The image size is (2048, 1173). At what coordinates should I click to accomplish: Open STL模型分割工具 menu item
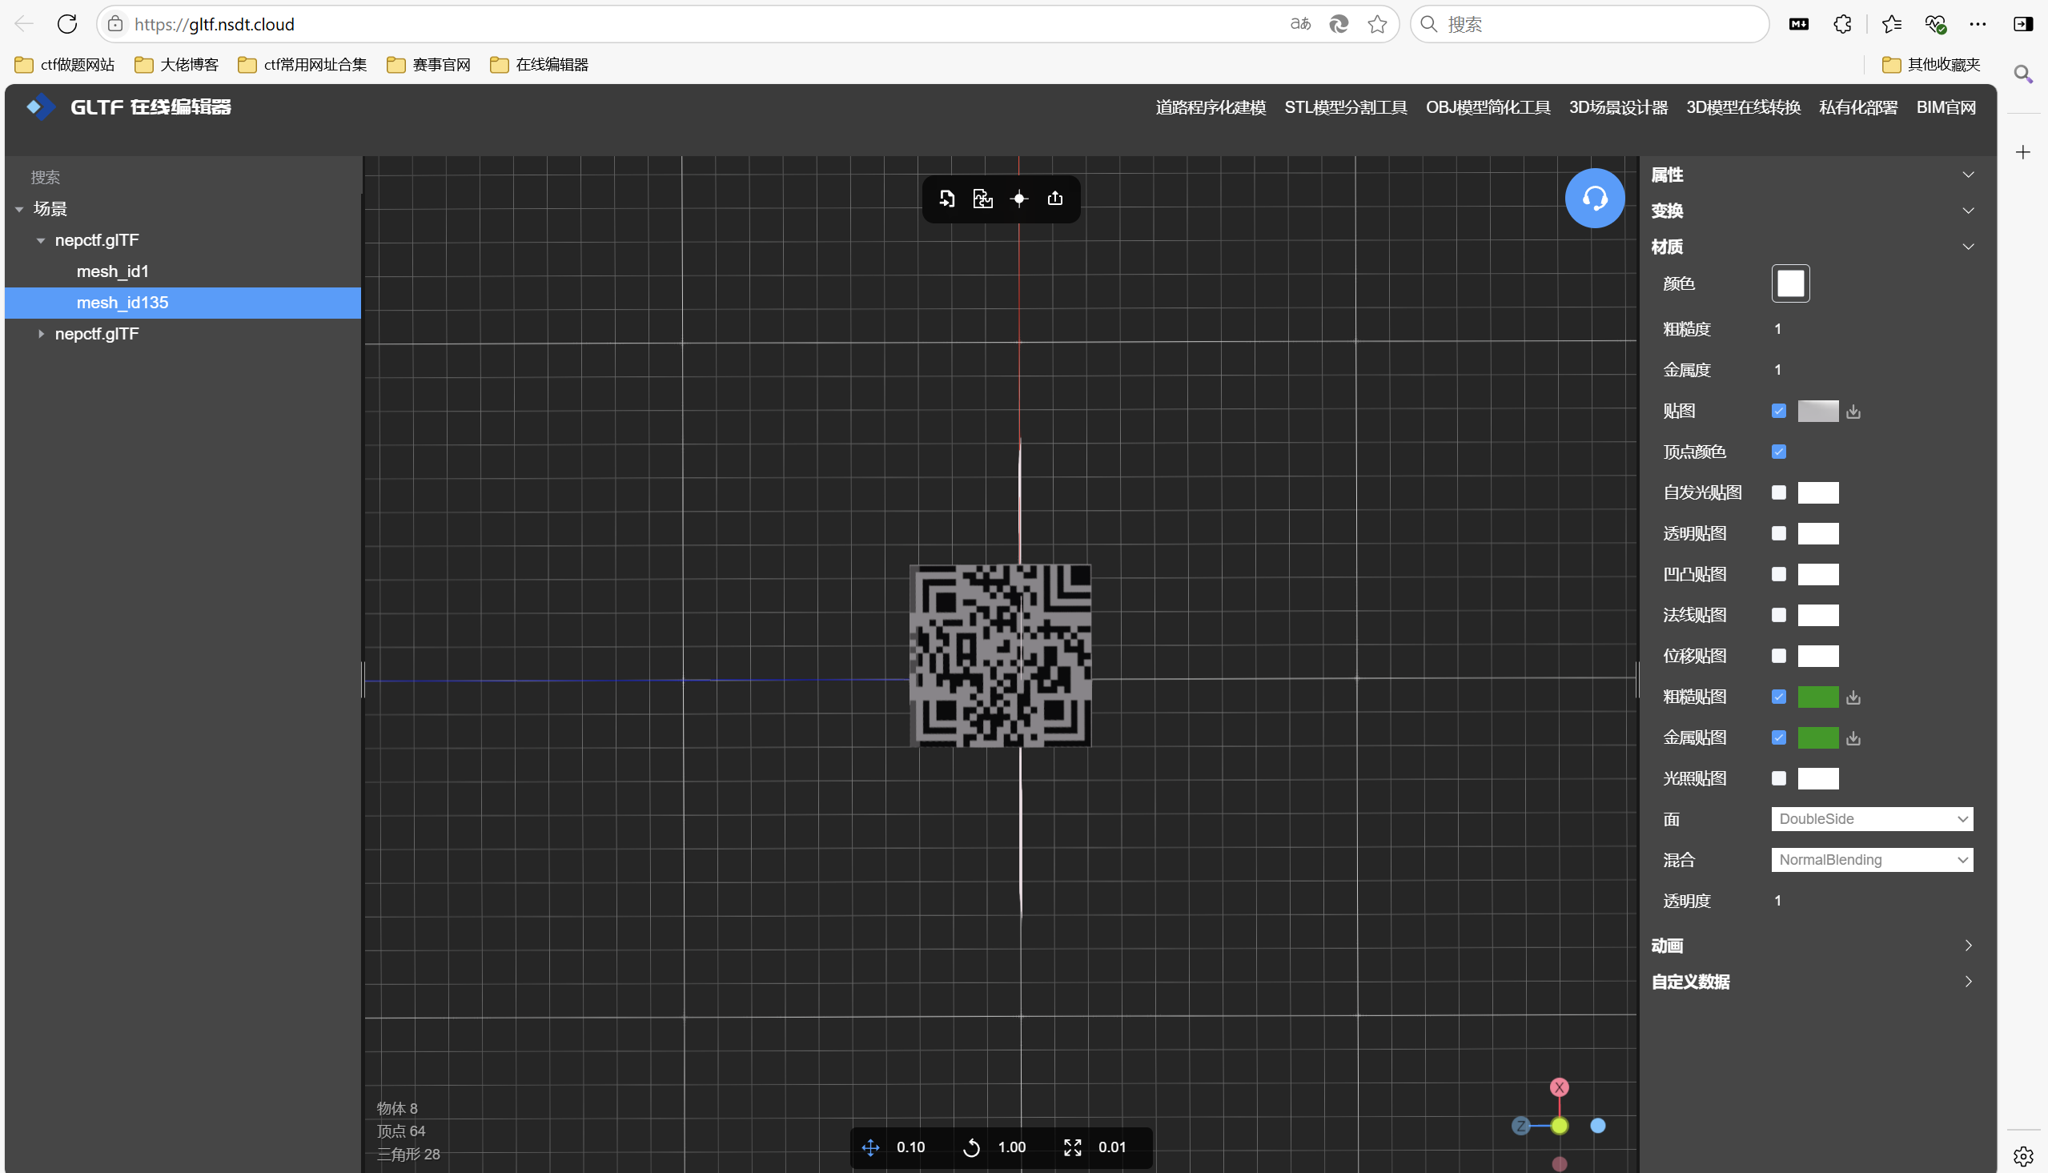1346,107
